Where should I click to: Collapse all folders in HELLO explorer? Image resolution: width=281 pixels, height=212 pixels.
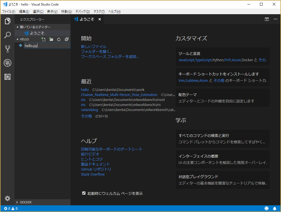[67, 39]
